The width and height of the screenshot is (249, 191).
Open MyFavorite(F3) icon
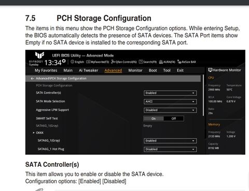88,62
